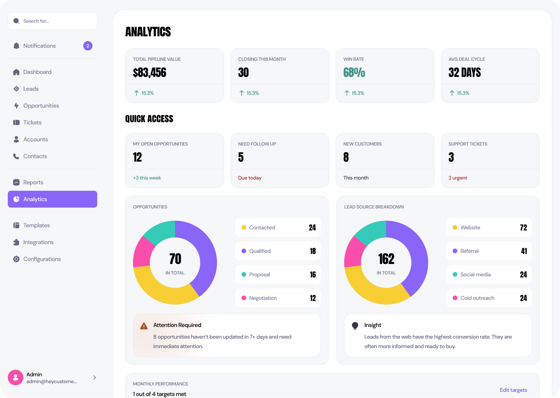Select the Reports navigation item

coord(33,182)
